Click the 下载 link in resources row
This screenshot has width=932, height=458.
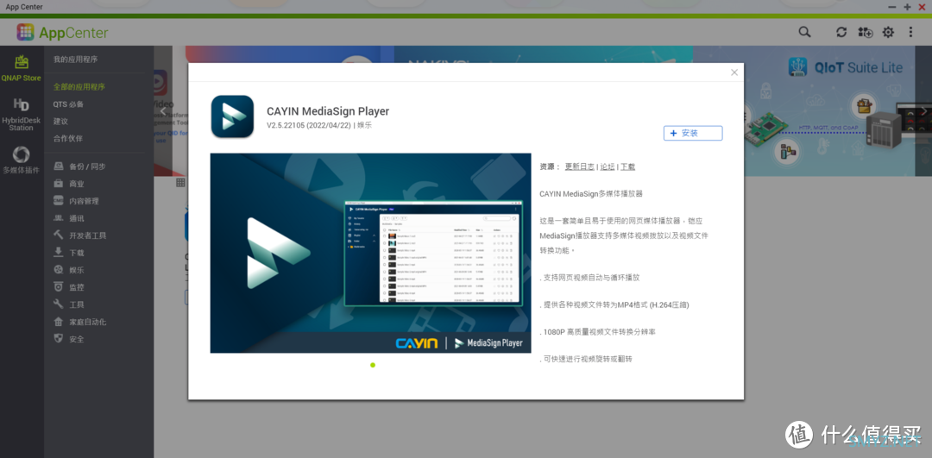[x=627, y=166]
